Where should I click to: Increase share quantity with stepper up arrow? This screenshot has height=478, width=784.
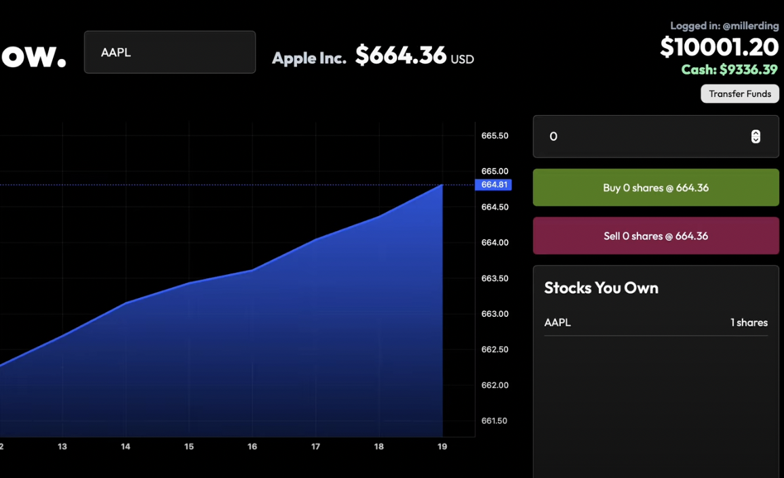pyautogui.click(x=756, y=133)
